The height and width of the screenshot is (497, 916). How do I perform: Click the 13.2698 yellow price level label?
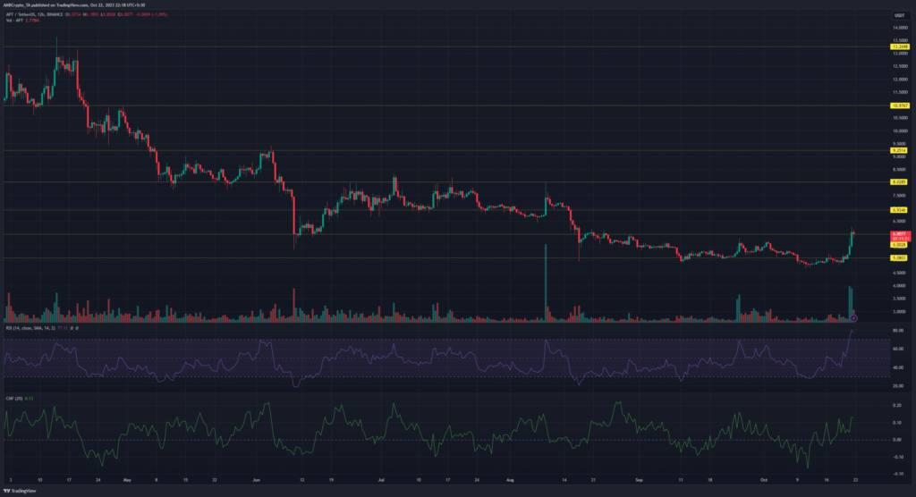coord(898,46)
